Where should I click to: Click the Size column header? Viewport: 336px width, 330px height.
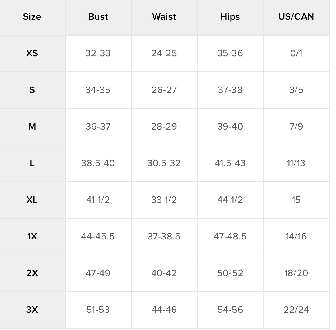click(32, 17)
